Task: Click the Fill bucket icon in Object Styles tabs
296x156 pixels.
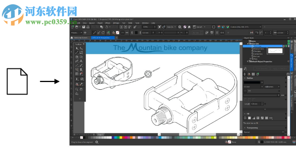Action: pyautogui.click(x=249, y=74)
